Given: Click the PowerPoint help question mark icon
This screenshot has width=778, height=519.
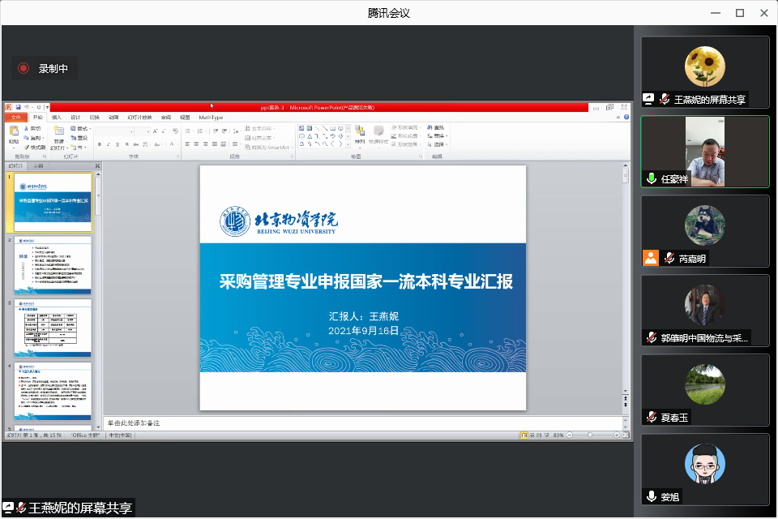Looking at the screenshot, I should click(626, 118).
